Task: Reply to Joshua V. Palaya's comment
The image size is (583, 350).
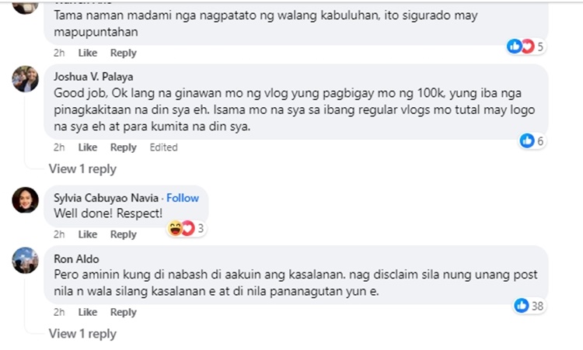Action: pyautogui.click(x=124, y=147)
